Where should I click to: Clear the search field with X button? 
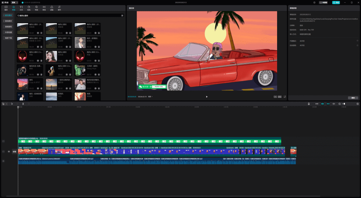122,15
